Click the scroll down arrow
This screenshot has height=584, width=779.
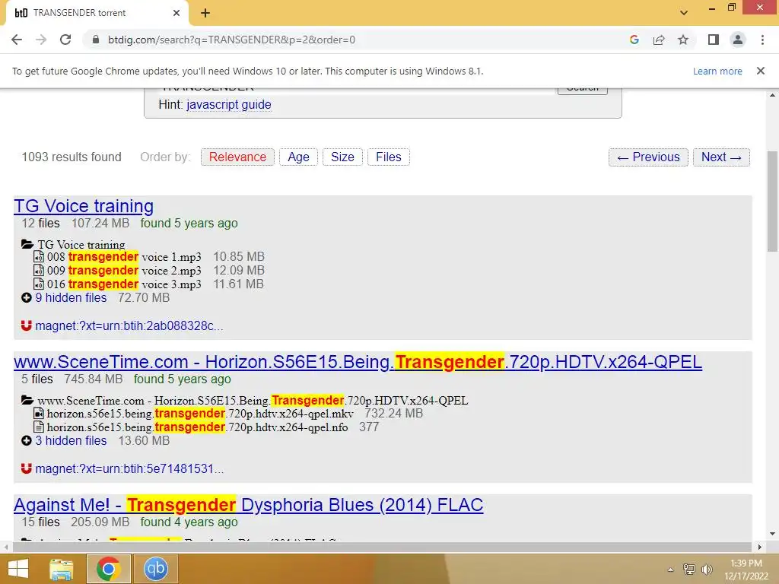click(772, 534)
